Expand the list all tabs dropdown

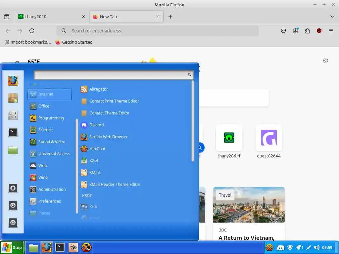point(332,17)
